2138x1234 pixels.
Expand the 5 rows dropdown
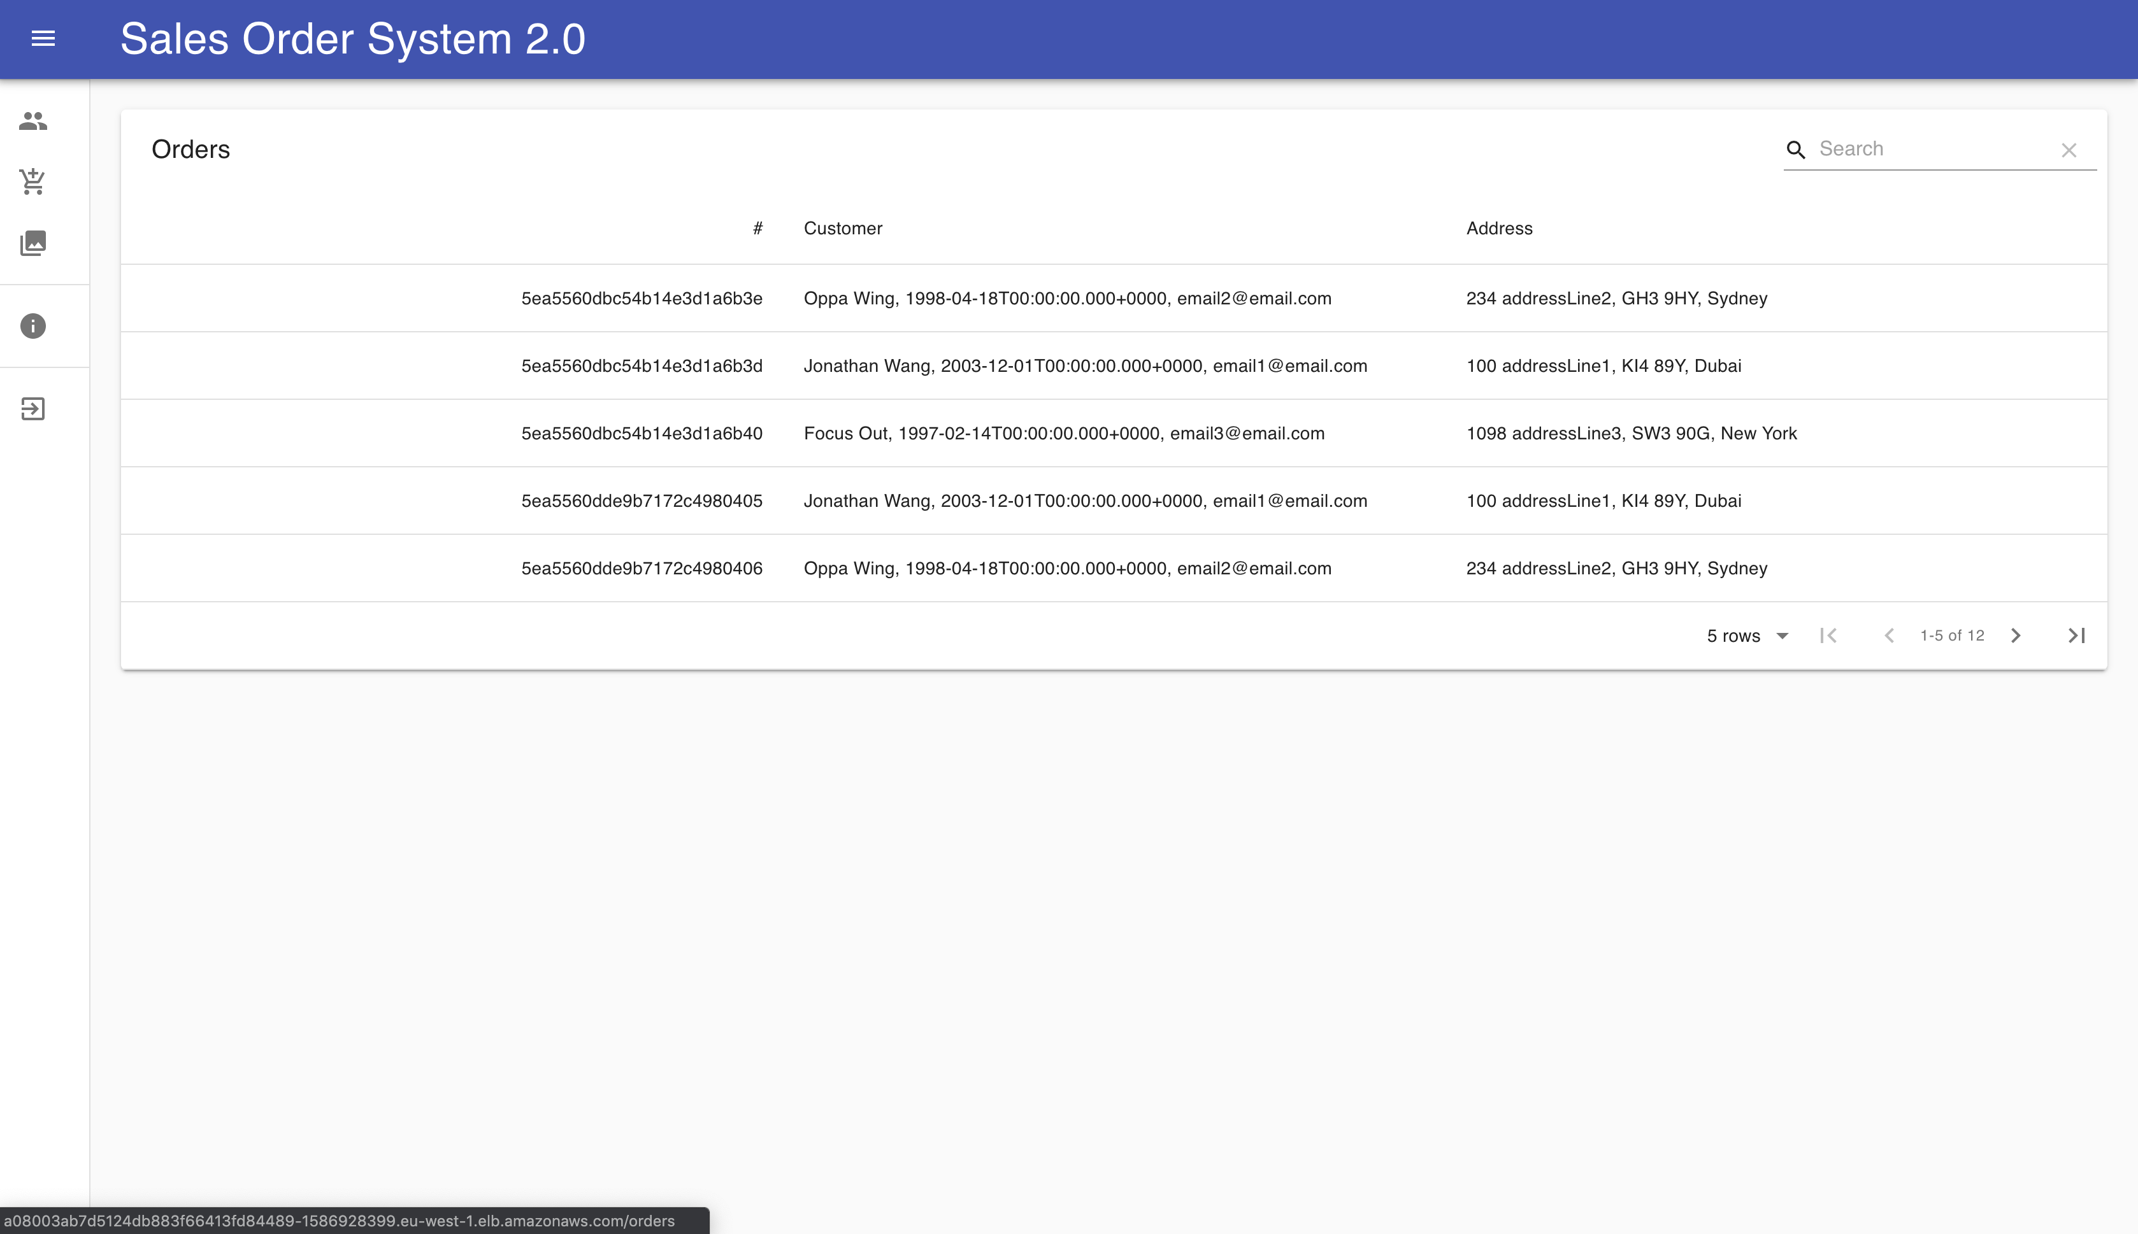(1747, 635)
